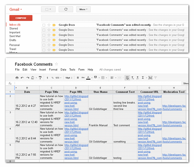Open the text color A picker
The image size is (194, 167).
[88, 78]
